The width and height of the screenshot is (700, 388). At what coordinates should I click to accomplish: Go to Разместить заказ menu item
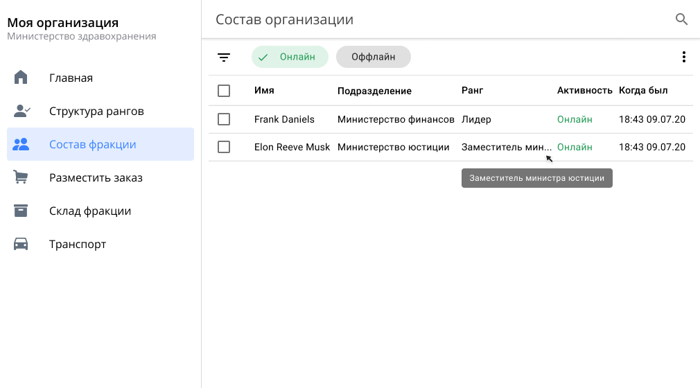(x=96, y=177)
